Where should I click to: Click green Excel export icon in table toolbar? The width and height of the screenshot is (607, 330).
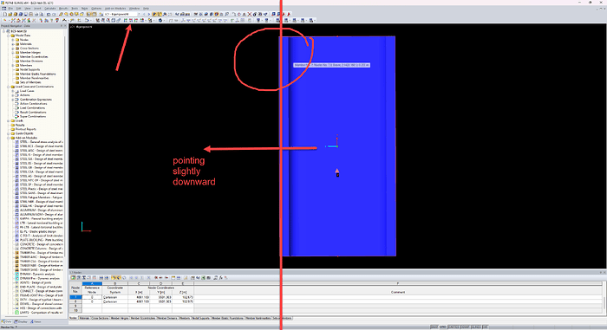(203, 277)
